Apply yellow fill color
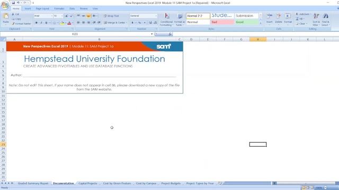This screenshot has width=339, height=190. 63,23
